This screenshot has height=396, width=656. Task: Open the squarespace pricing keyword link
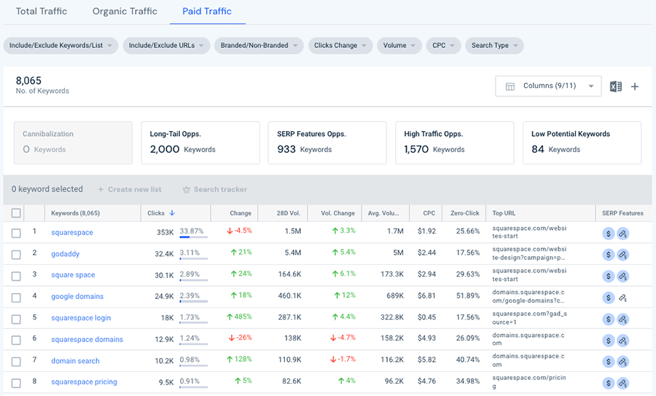coord(84,381)
